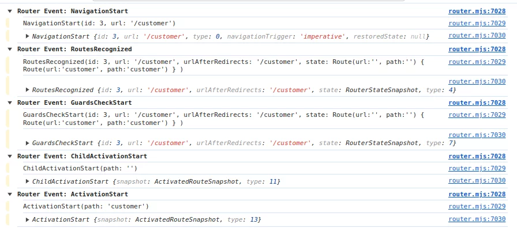This screenshot has width=517, height=228.
Task: Open router.mjs:7028 link beside GuardsCheckStart header
Action: 477,103
